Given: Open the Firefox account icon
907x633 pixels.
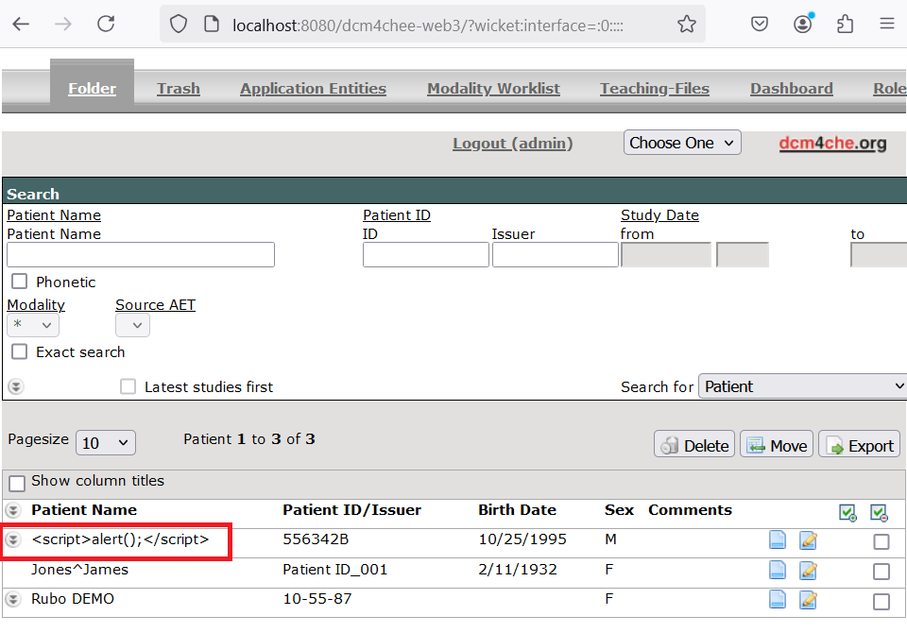Looking at the screenshot, I should [803, 25].
